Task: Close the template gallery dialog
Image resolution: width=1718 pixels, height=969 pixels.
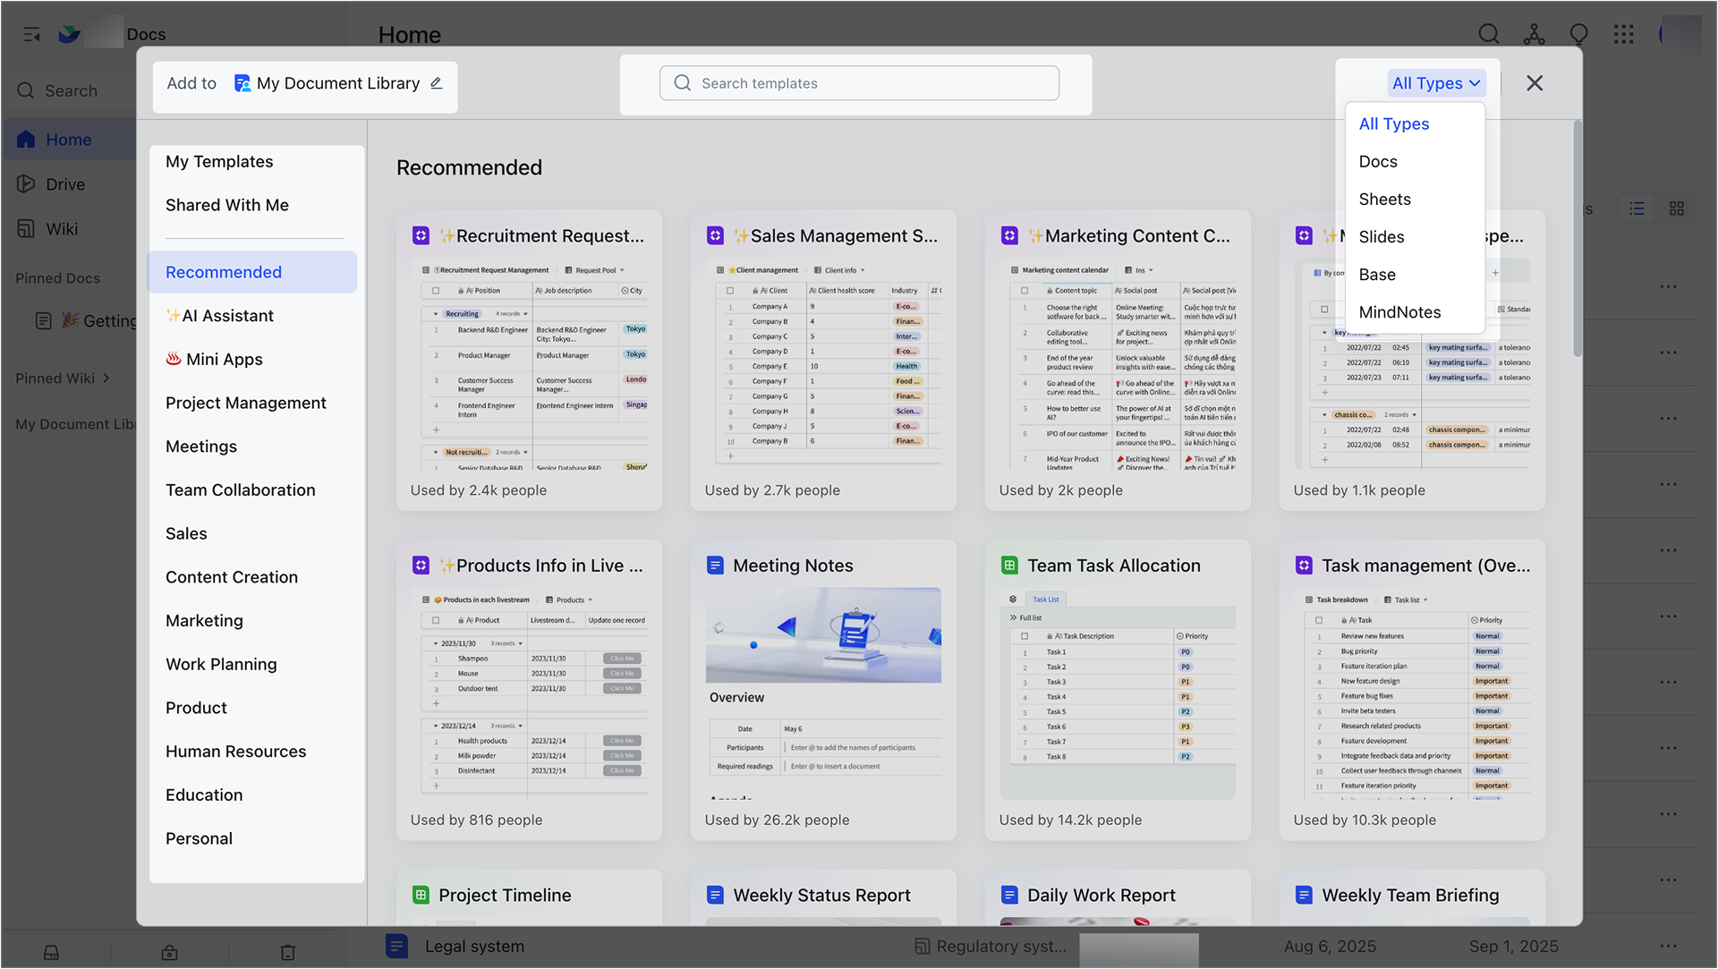Action: tap(1535, 83)
